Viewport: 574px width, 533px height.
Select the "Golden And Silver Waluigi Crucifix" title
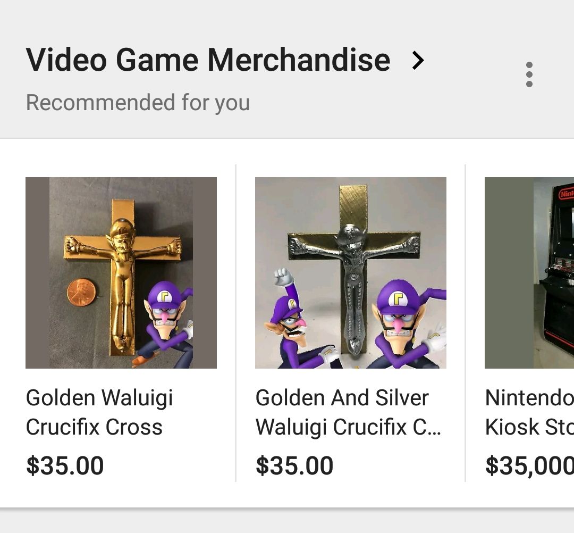tap(343, 413)
